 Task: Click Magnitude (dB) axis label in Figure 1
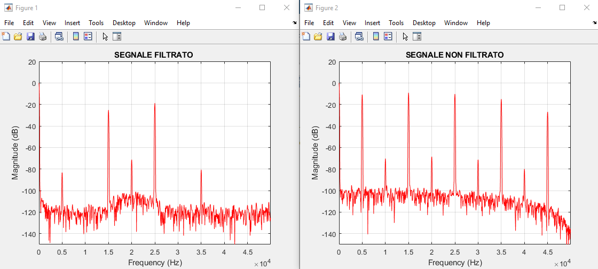click(16, 153)
